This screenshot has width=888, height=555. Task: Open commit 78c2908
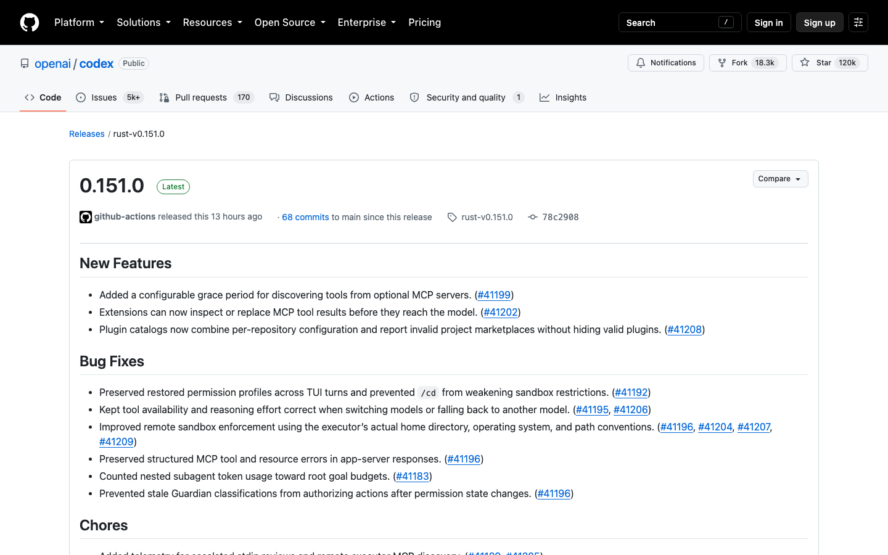560,217
